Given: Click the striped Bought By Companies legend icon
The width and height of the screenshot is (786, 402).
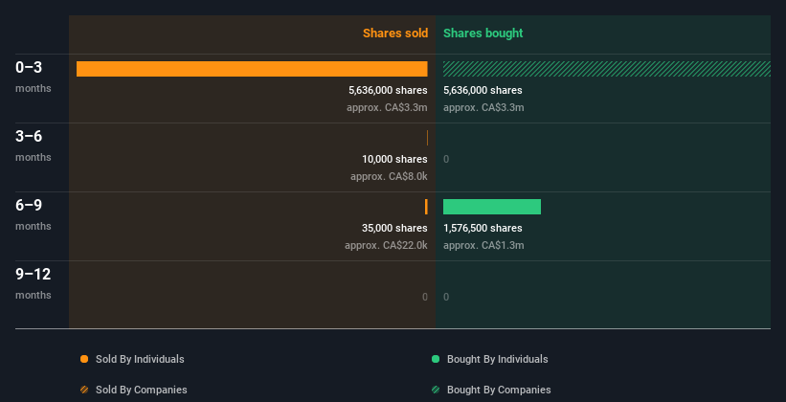Looking at the screenshot, I should pyautogui.click(x=436, y=390).
